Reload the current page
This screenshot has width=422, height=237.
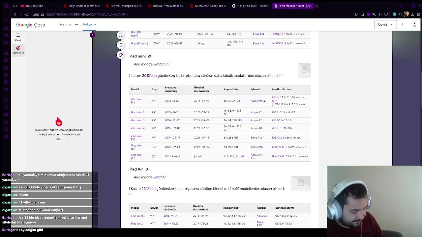click(27, 14)
